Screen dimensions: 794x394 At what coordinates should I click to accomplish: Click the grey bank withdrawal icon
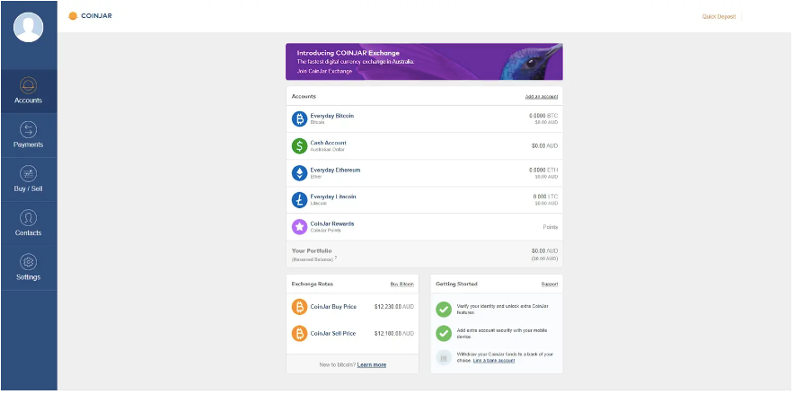pyautogui.click(x=444, y=357)
